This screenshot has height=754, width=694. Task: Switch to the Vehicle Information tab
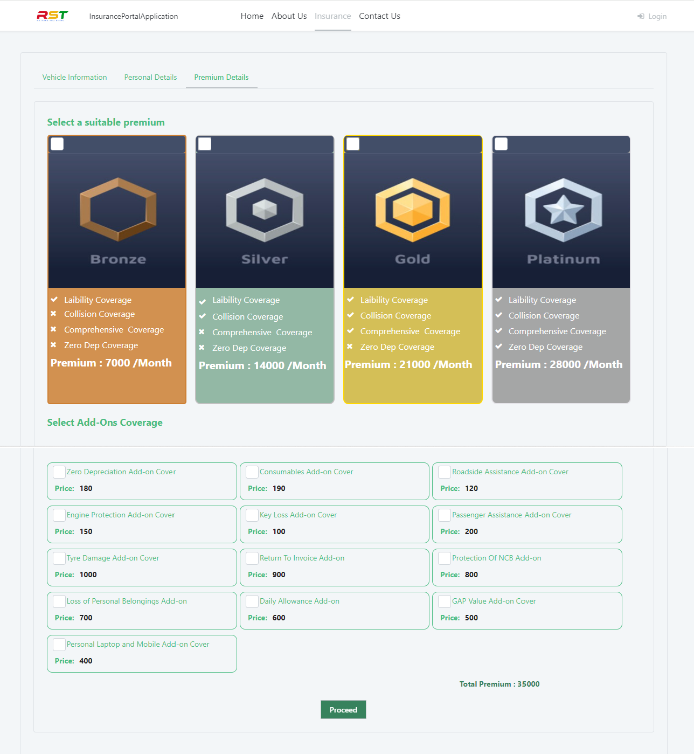[x=75, y=77]
